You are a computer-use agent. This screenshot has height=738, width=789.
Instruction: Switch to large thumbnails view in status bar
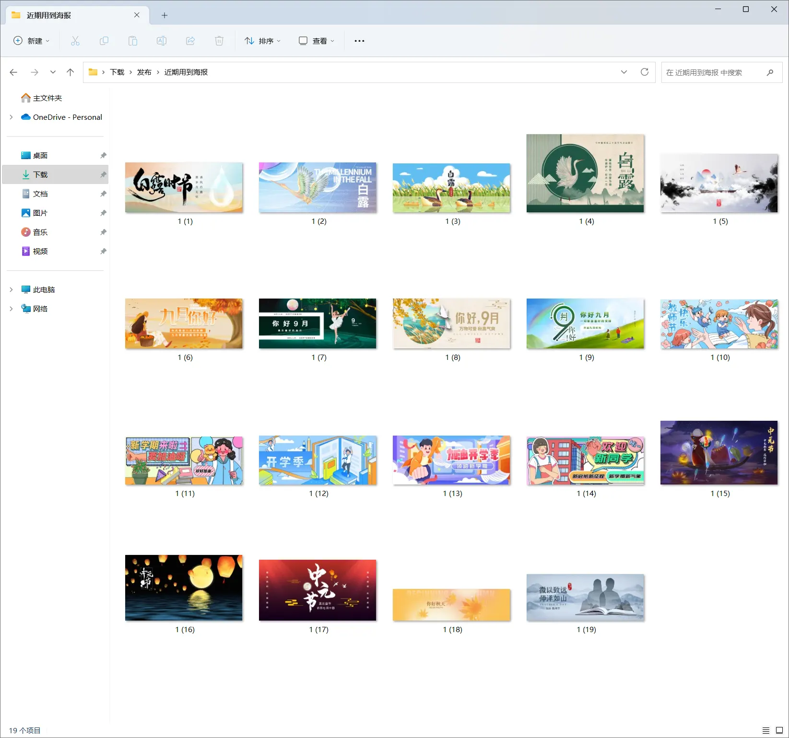[x=779, y=730]
